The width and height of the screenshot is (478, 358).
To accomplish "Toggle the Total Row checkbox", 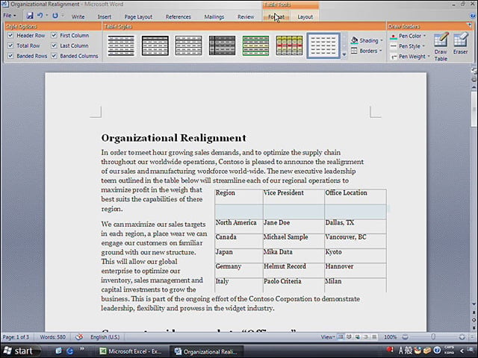I will (x=10, y=45).
